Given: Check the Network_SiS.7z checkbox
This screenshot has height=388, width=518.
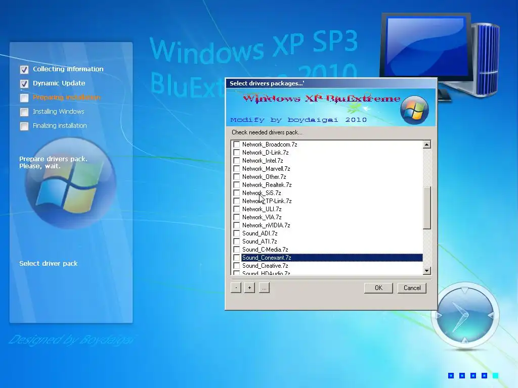Looking at the screenshot, I should [237, 193].
